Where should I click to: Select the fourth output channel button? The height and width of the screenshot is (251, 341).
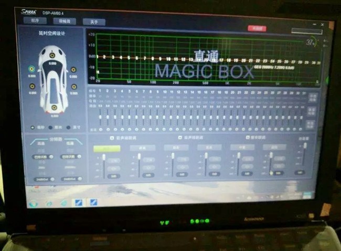209,147
